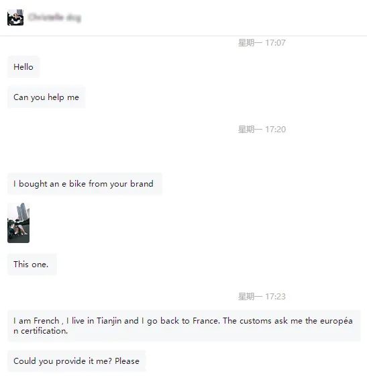Click the word 'certification.' in the message
Image resolution: width=367 pixels, height=380 pixels.
click(x=44, y=331)
